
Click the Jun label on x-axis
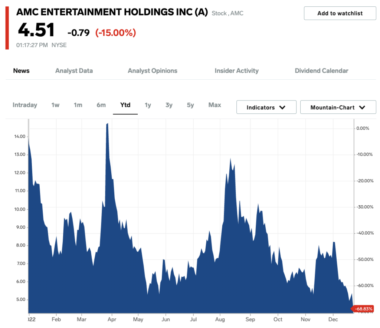pyautogui.click(x=166, y=319)
